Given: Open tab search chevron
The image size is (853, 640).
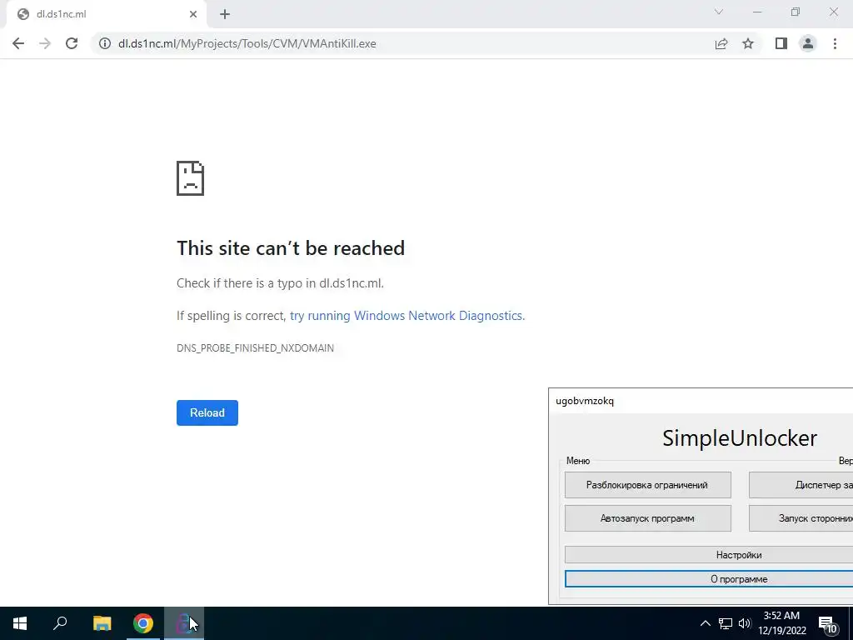Looking at the screenshot, I should (719, 12).
